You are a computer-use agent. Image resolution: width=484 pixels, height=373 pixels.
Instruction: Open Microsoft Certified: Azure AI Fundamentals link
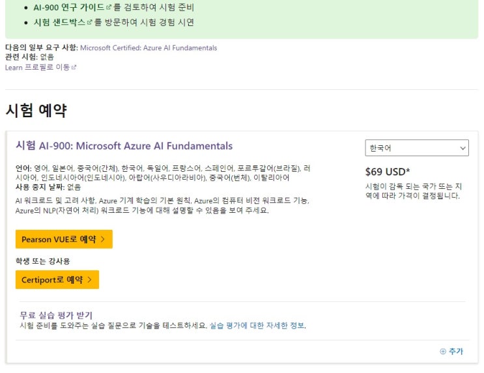149,48
